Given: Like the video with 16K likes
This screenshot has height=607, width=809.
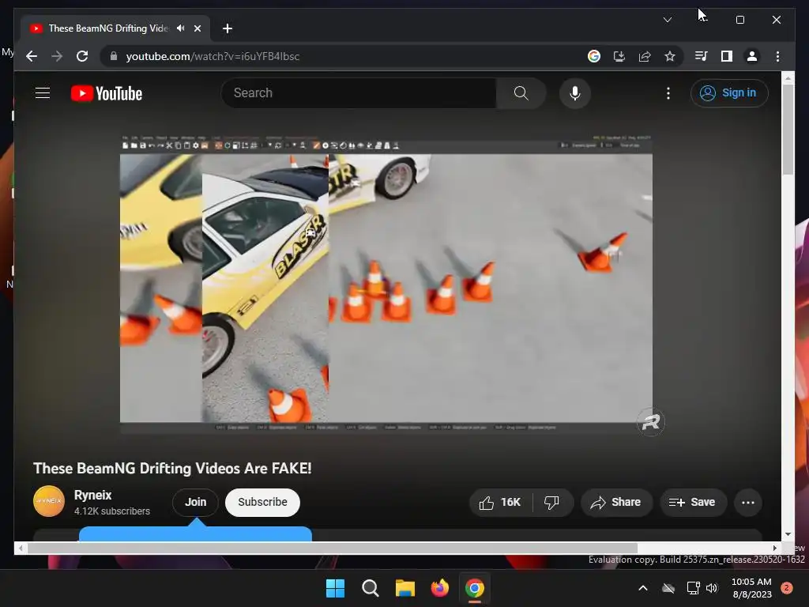Looking at the screenshot, I should (x=500, y=502).
